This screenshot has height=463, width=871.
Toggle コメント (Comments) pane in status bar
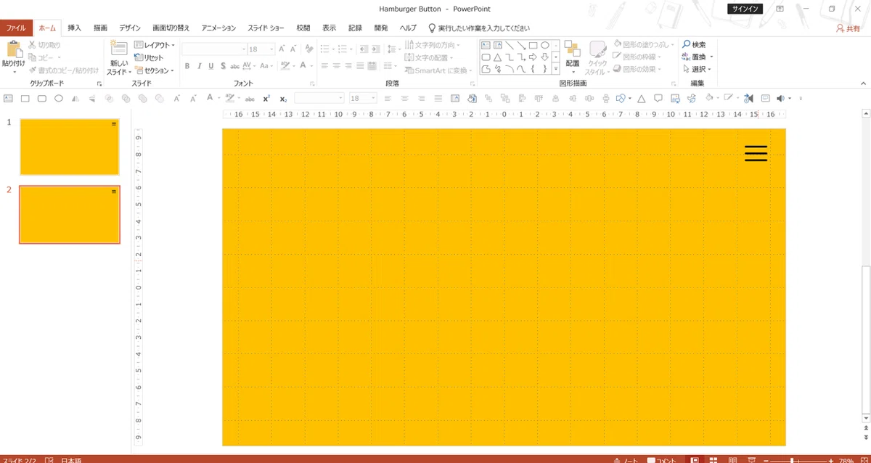click(663, 460)
